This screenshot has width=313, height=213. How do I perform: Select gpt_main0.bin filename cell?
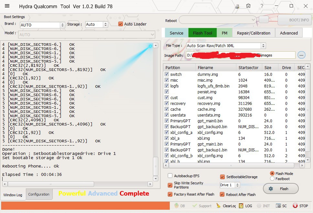[210, 121]
